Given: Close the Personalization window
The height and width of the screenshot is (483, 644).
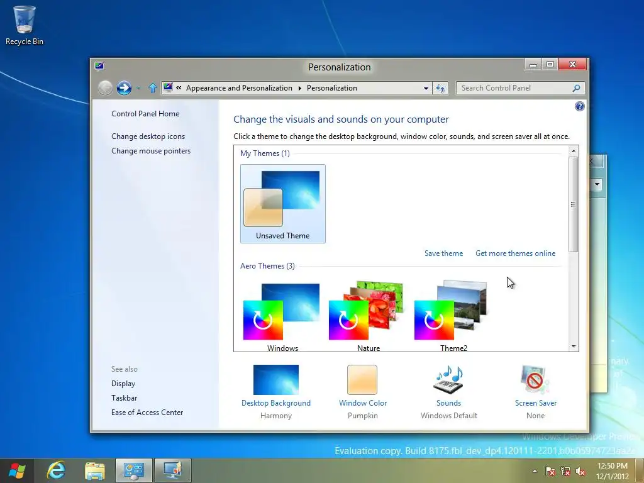Looking at the screenshot, I should (x=572, y=64).
